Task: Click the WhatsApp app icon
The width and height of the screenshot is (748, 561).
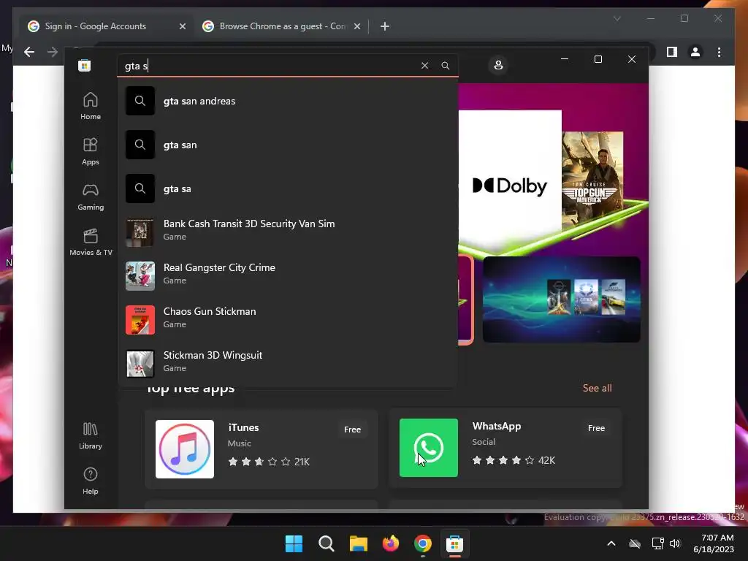Action: click(428, 448)
